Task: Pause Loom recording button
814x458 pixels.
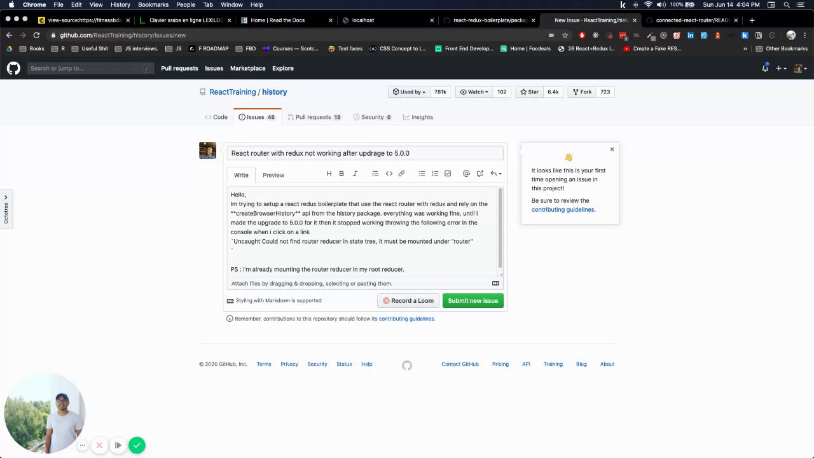Action: point(118,445)
